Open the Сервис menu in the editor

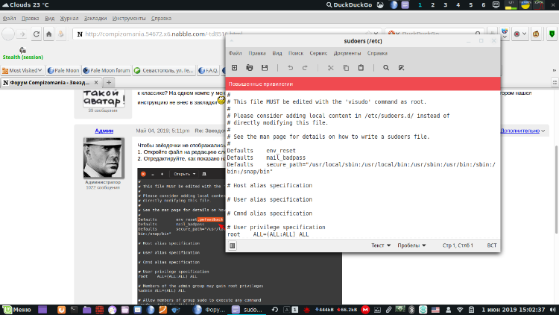point(318,54)
